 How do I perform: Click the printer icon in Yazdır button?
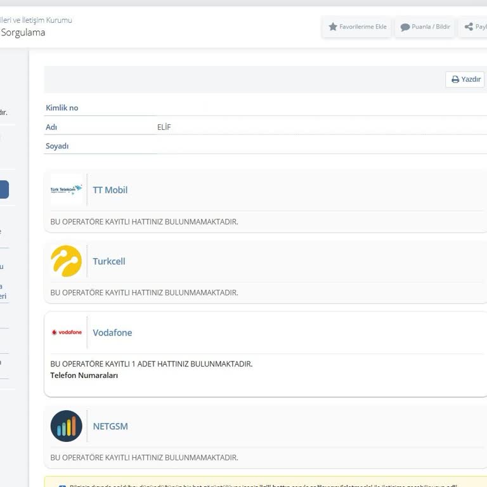coord(455,79)
